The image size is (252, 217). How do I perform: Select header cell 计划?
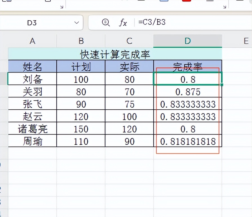click(81, 66)
